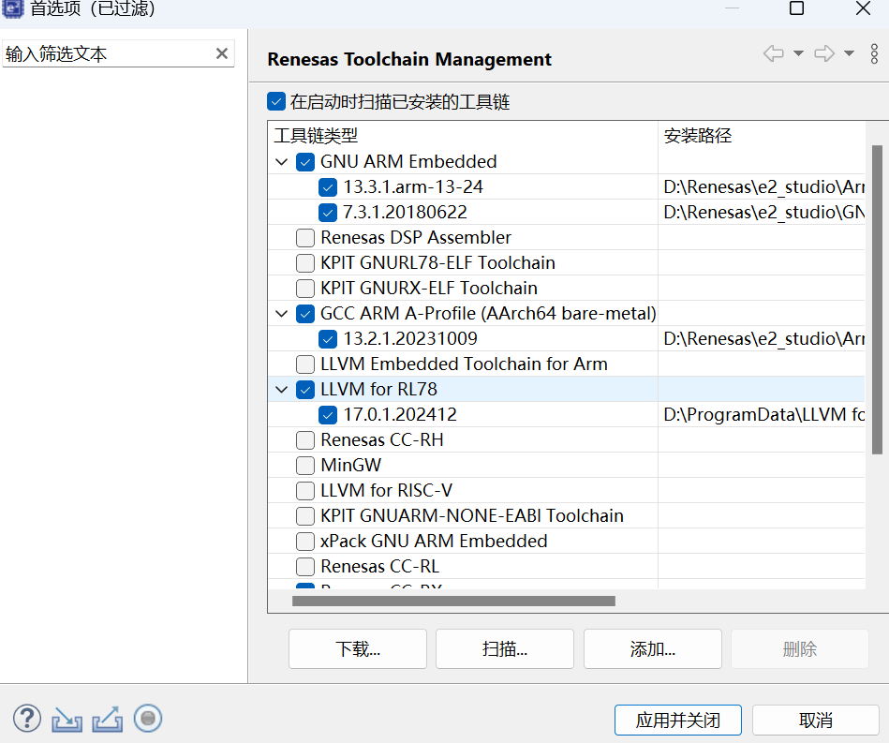889x743 pixels.
Task: Select the Renesas DSP Assembler label
Action: (416, 238)
